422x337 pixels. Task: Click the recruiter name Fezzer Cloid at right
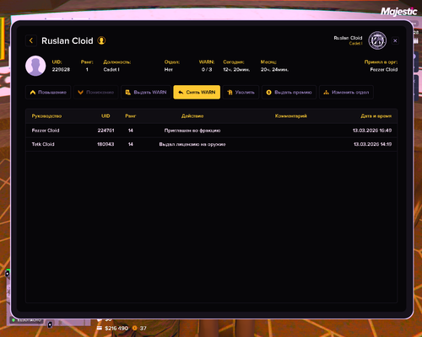coord(384,69)
